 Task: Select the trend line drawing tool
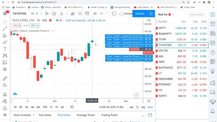[5, 28]
